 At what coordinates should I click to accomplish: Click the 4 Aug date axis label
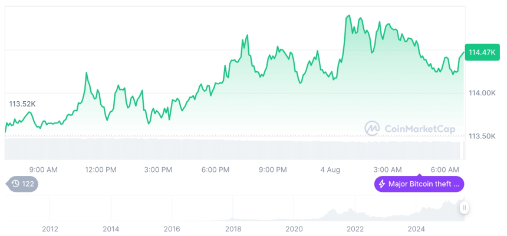[330, 169]
